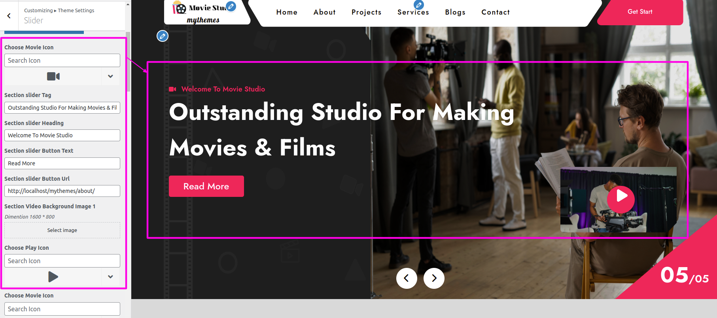
Task: Click the mythemes site title text
Action: pyautogui.click(x=203, y=20)
